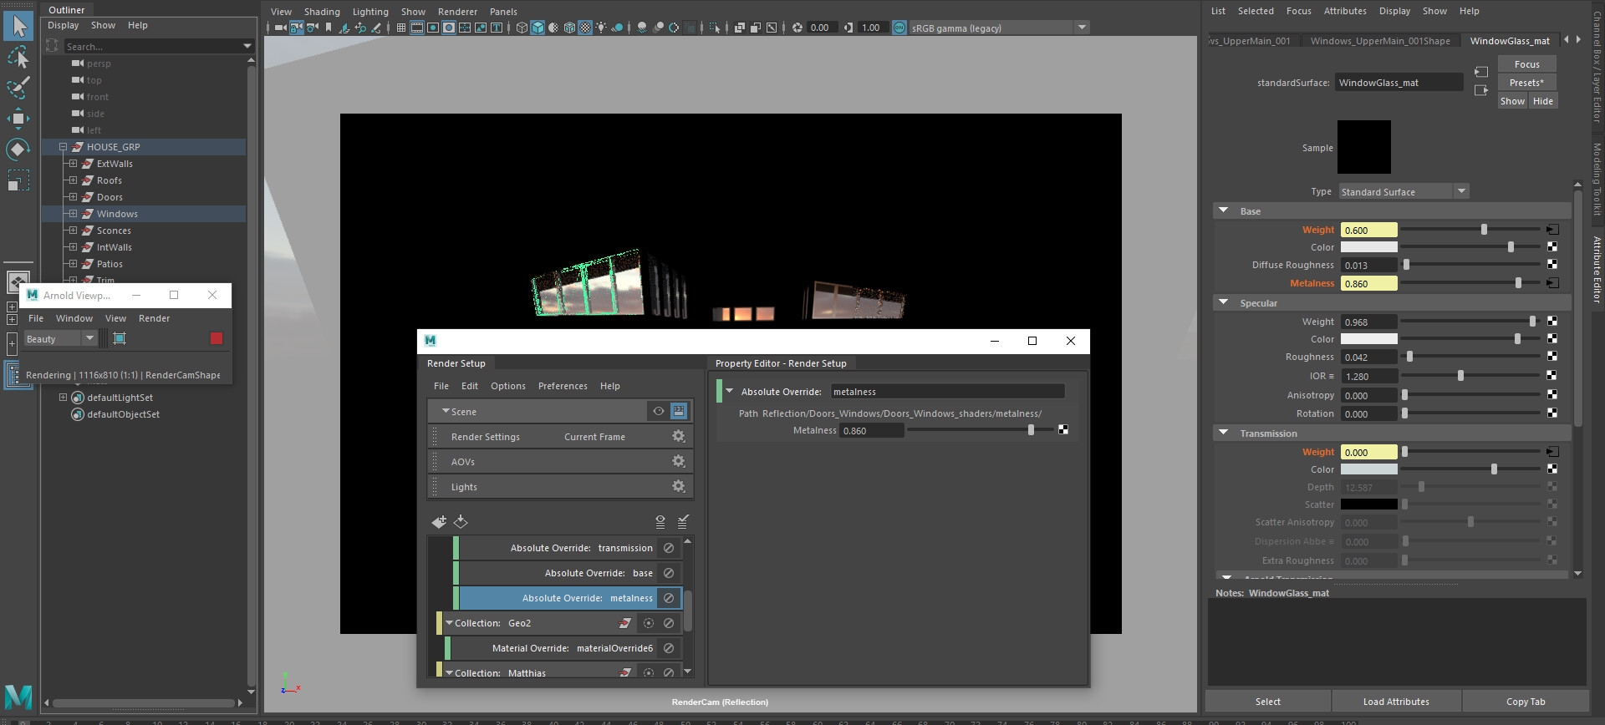Screen dimensions: 1605x725
Task: Toggle Scene layer visibility eye icon
Action: pos(659,412)
